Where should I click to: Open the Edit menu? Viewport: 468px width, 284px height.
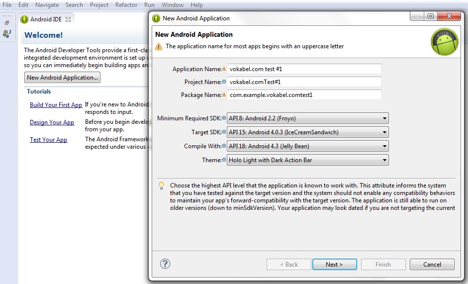click(x=23, y=5)
